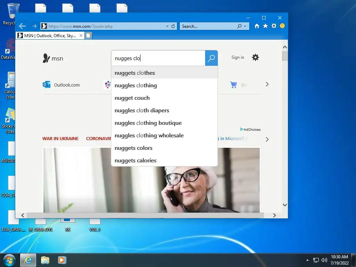Viewport: 356px width, 267px height.
Task: Choose suggestion "nuggles clothing"
Action: click(164, 86)
